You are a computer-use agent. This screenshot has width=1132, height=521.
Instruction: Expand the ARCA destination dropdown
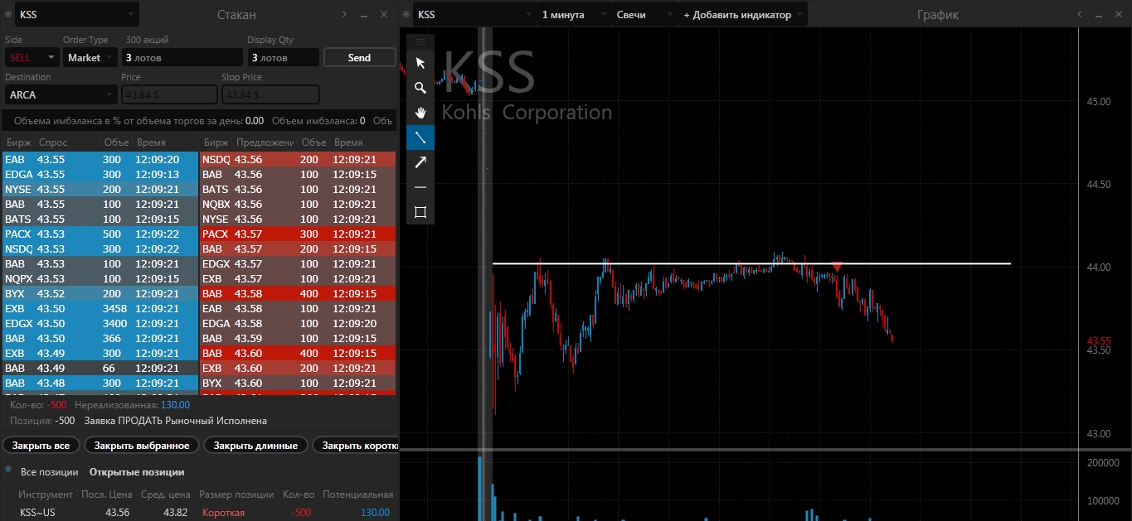click(61, 95)
